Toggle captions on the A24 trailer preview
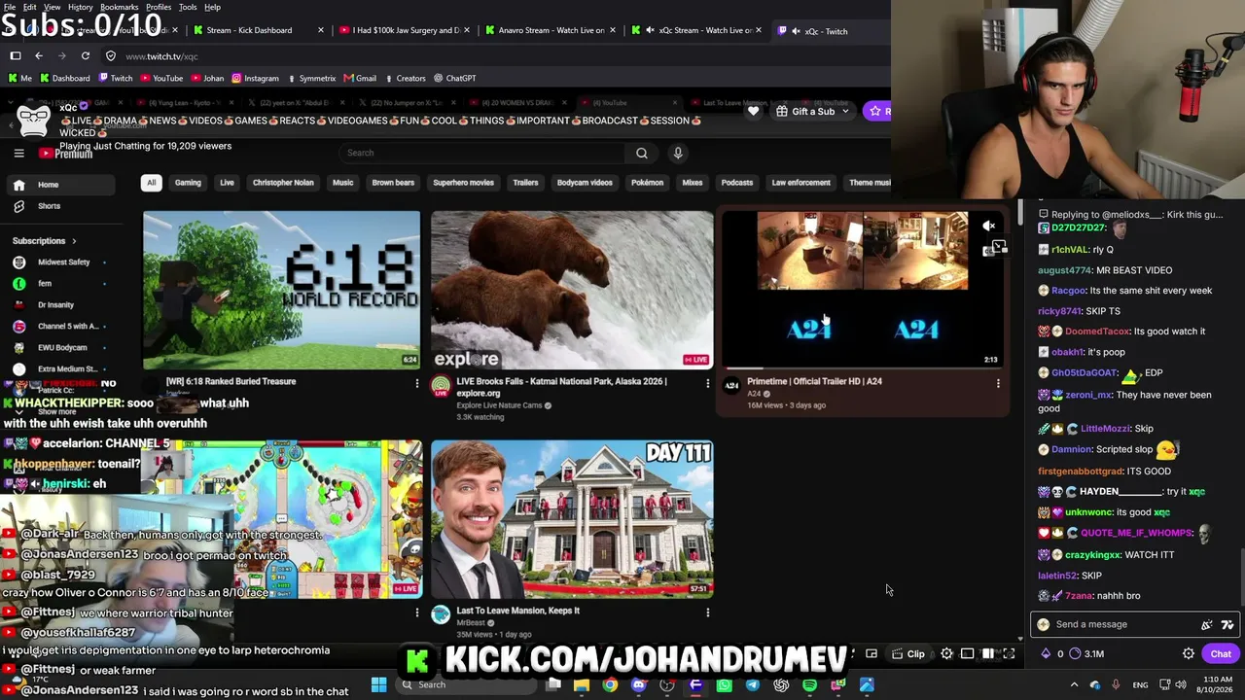1245x700 pixels. pyautogui.click(x=990, y=250)
